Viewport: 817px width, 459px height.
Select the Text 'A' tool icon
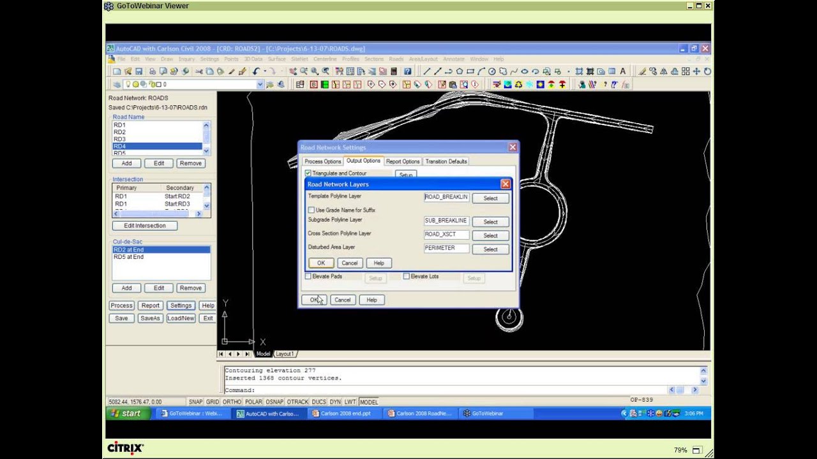coord(623,71)
